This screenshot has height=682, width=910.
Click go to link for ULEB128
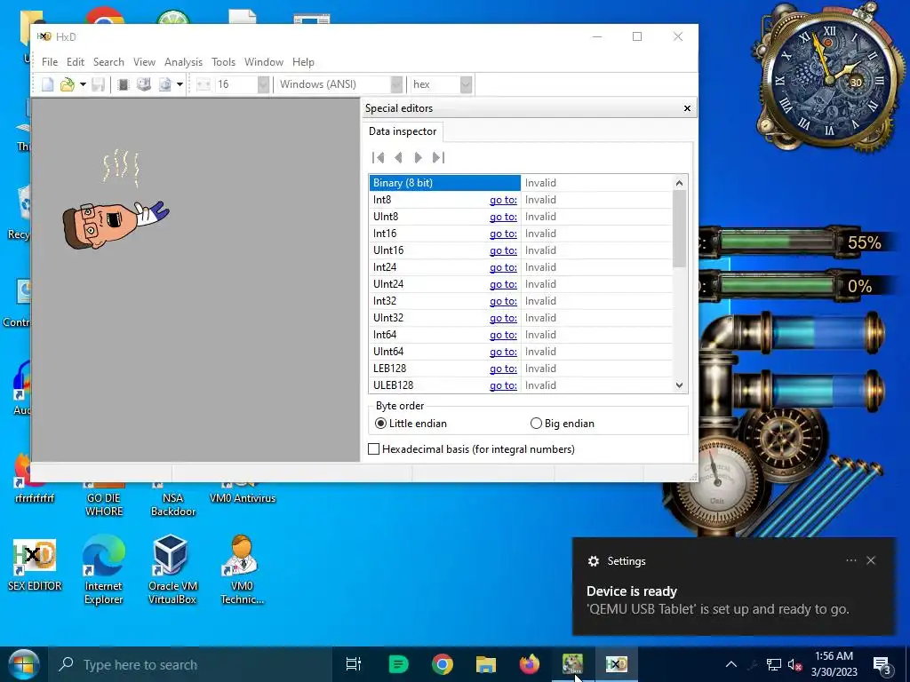click(x=503, y=385)
